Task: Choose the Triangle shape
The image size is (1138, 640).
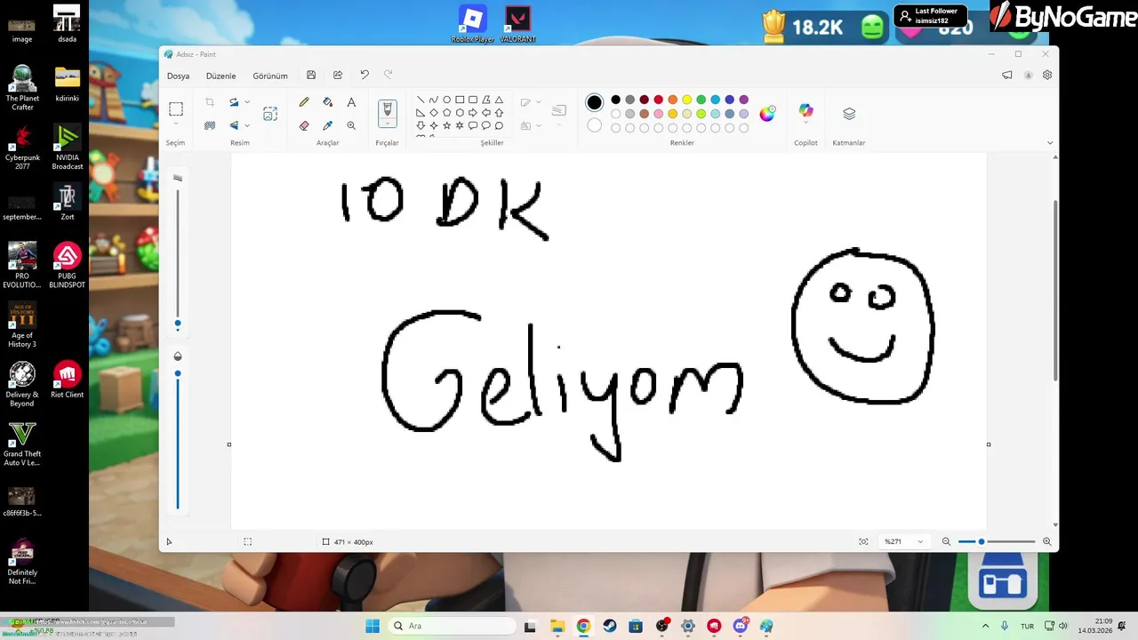Action: [x=499, y=100]
